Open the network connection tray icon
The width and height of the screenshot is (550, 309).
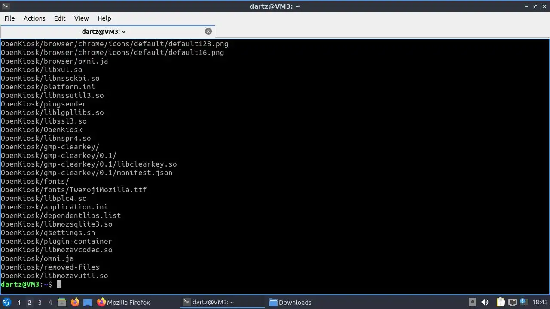(x=513, y=302)
